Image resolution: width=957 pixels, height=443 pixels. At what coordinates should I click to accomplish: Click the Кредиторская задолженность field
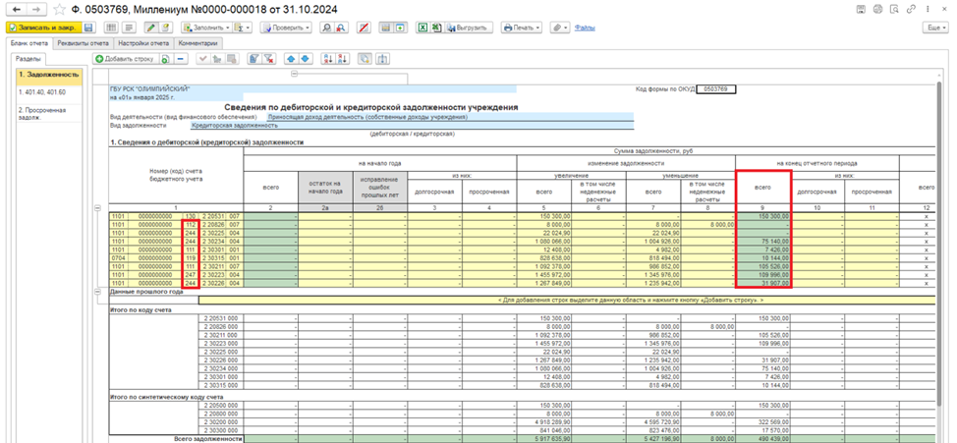pos(412,125)
